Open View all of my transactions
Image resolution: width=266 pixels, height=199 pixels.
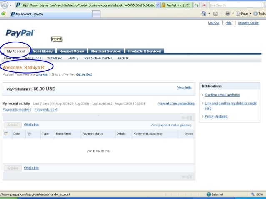[x=176, y=103]
